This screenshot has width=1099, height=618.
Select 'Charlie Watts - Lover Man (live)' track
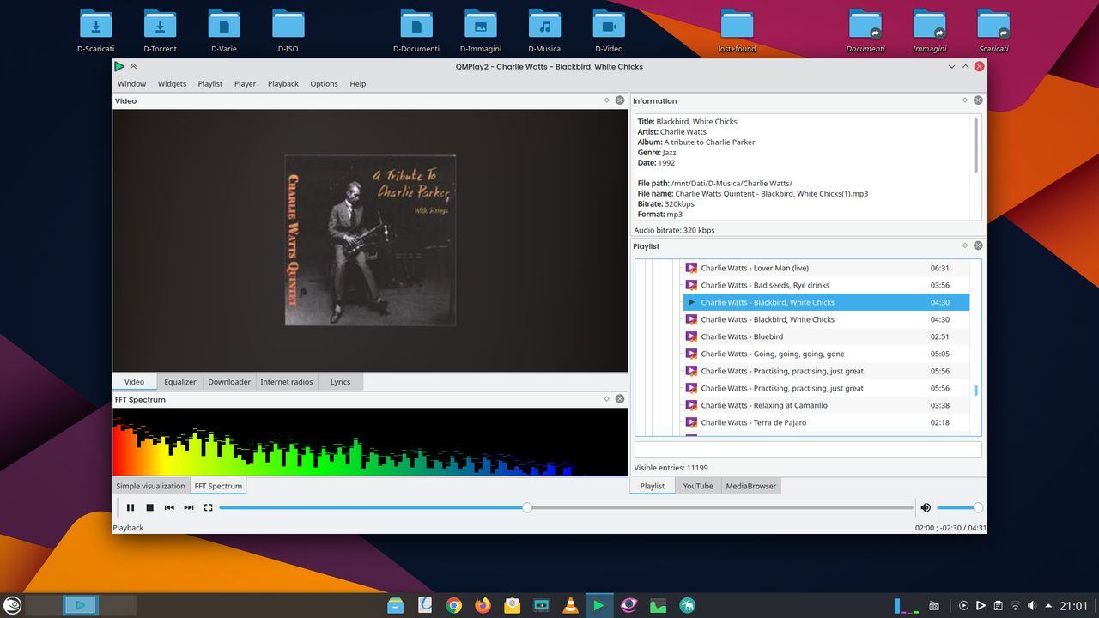coord(827,268)
